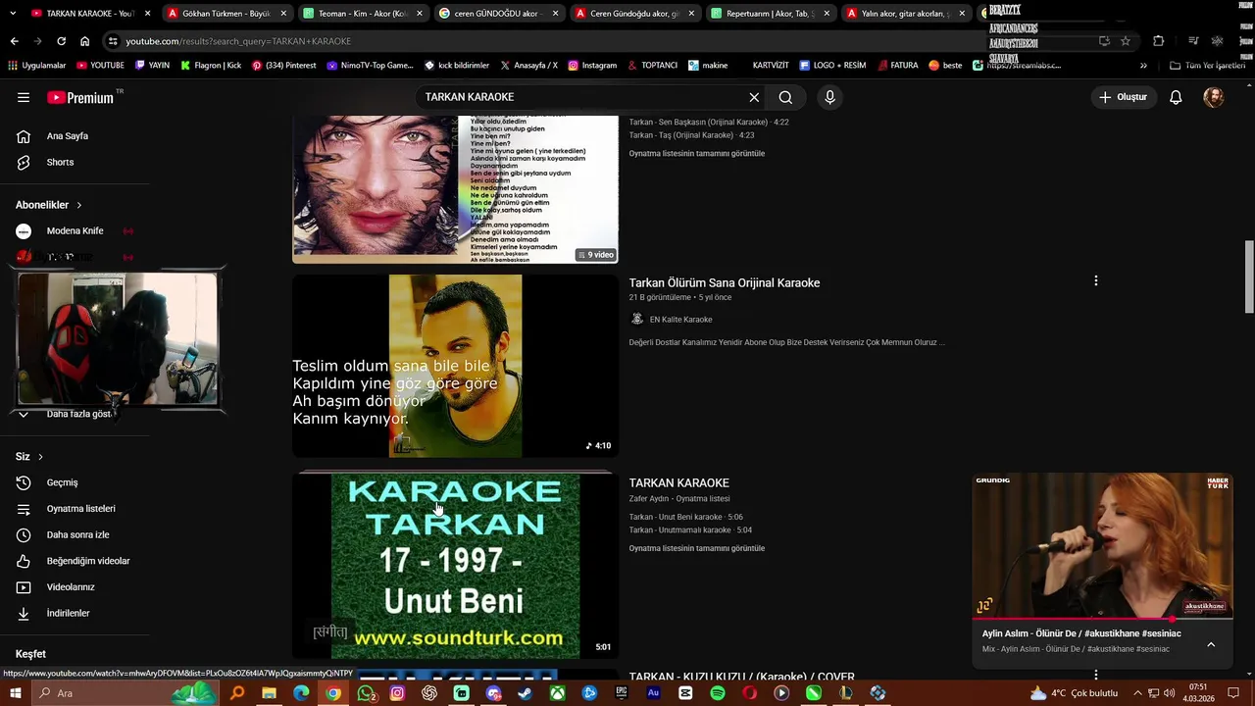
Task: Open the Çok bulutlu weather widget
Action: point(1074,693)
